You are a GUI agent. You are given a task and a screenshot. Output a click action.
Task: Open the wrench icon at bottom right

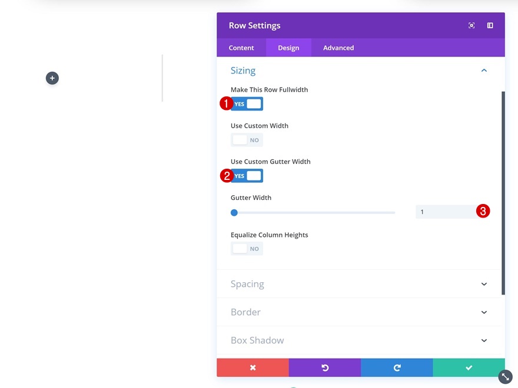[504, 376]
